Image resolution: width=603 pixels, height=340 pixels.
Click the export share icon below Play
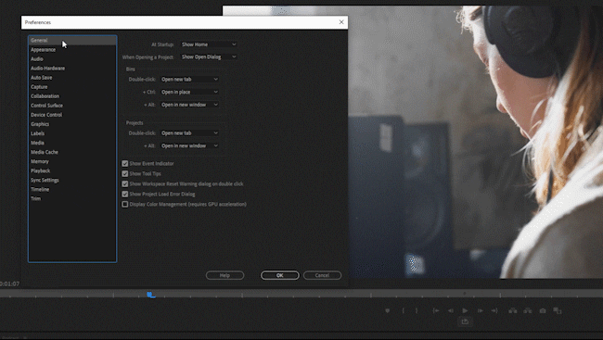[x=465, y=321]
